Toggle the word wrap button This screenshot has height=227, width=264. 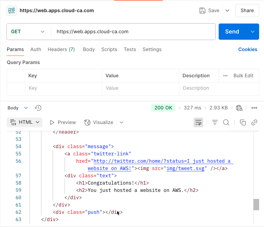tap(198, 122)
